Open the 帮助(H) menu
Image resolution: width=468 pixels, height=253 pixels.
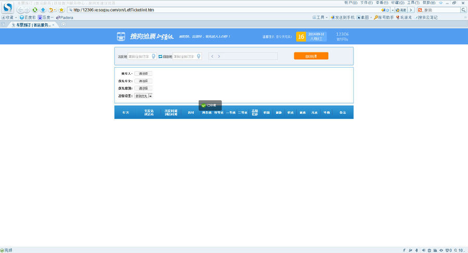pos(429,3)
